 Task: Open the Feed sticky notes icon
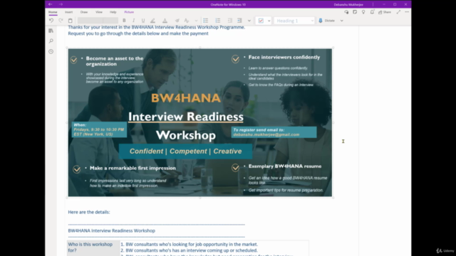(x=355, y=12)
